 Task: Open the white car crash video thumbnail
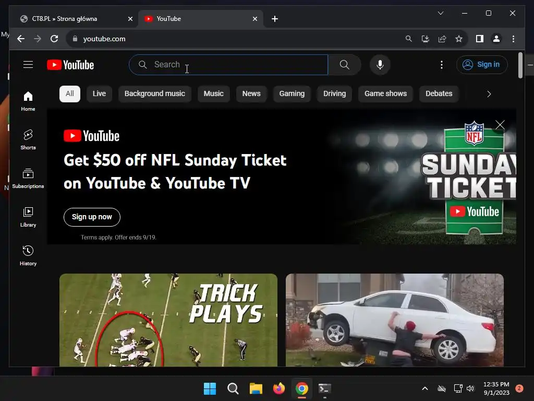point(394,320)
